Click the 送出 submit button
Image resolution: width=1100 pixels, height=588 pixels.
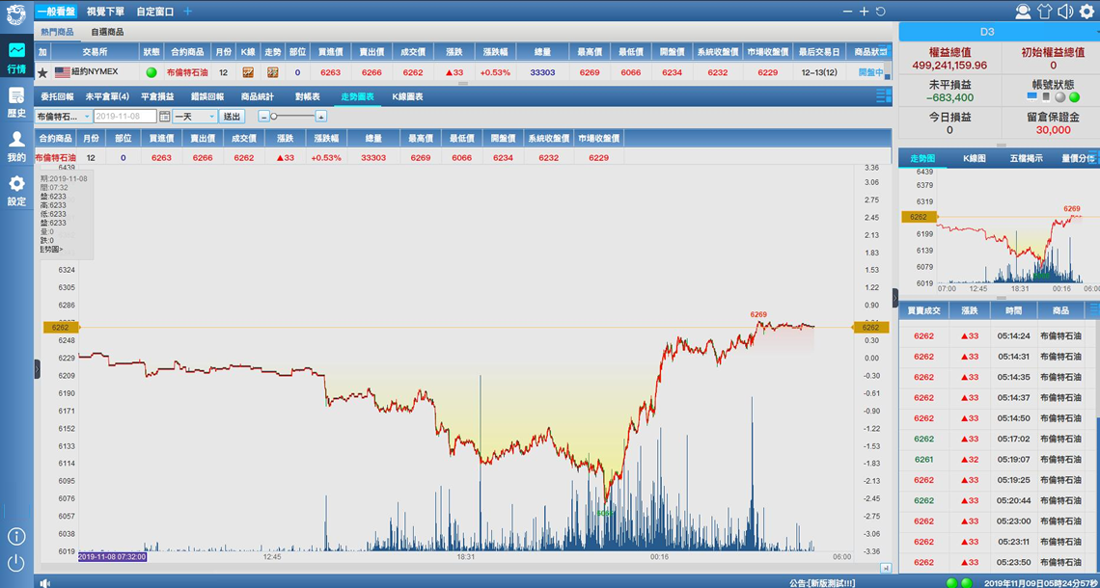(233, 117)
